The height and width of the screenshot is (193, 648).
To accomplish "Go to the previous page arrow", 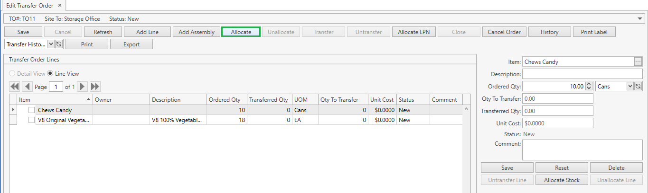I will point(27,87).
